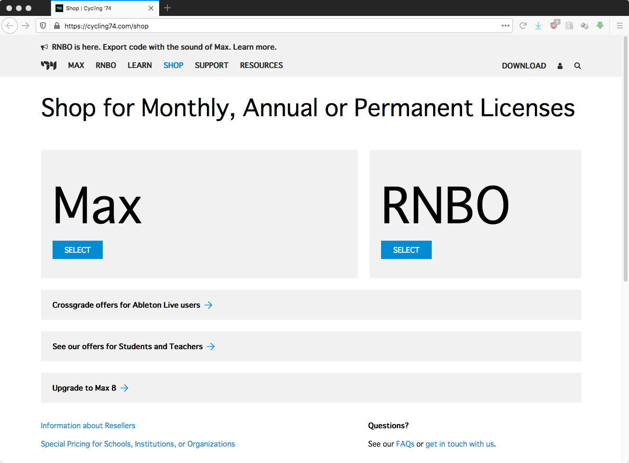The width and height of the screenshot is (629, 463).
Task: Click the address bar URL field
Action: pos(280,26)
